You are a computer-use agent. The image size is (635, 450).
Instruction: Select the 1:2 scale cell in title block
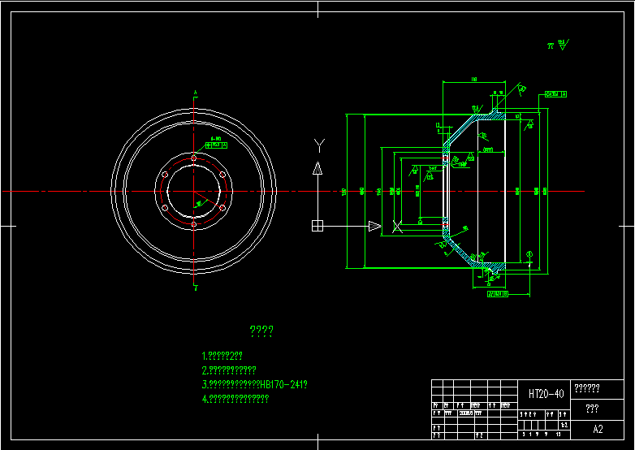tap(564, 425)
